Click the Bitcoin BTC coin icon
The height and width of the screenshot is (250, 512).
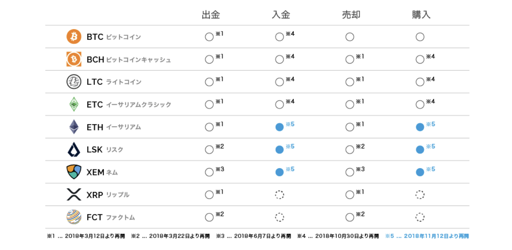click(x=74, y=37)
